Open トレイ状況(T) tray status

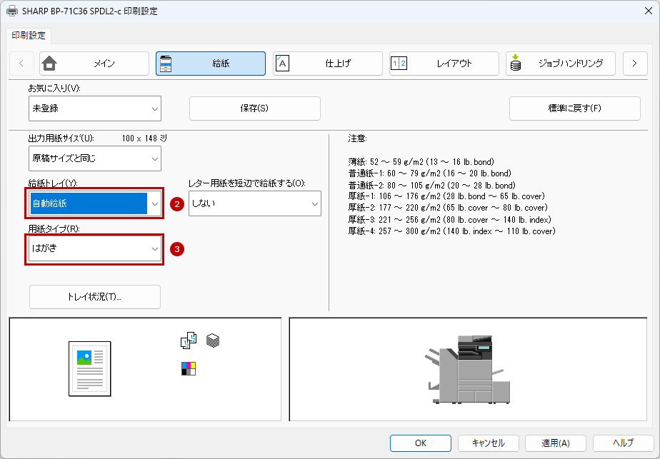coord(95,297)
